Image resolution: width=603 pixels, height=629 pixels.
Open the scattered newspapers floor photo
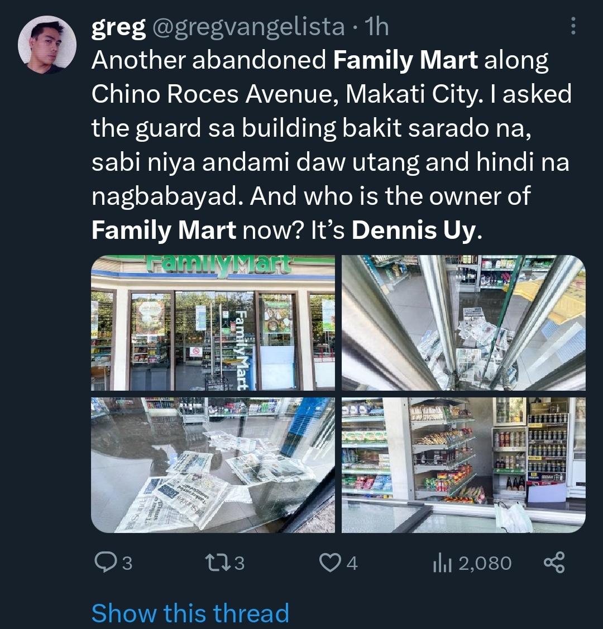213,465
